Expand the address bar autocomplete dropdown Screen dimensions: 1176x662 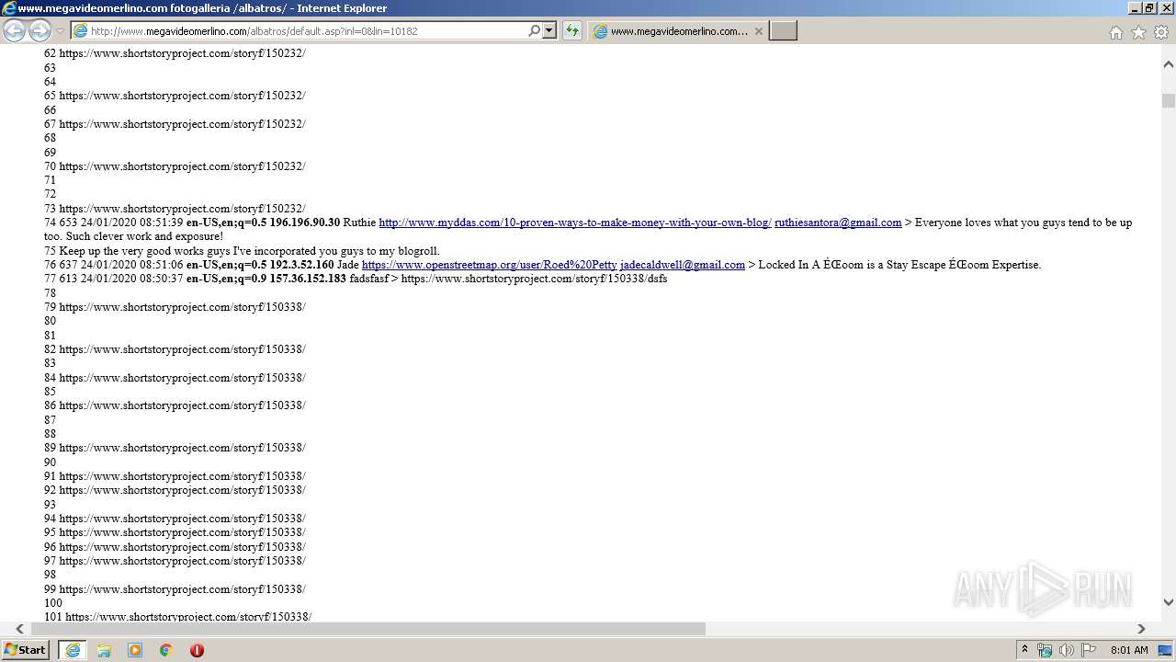[549, 31]
